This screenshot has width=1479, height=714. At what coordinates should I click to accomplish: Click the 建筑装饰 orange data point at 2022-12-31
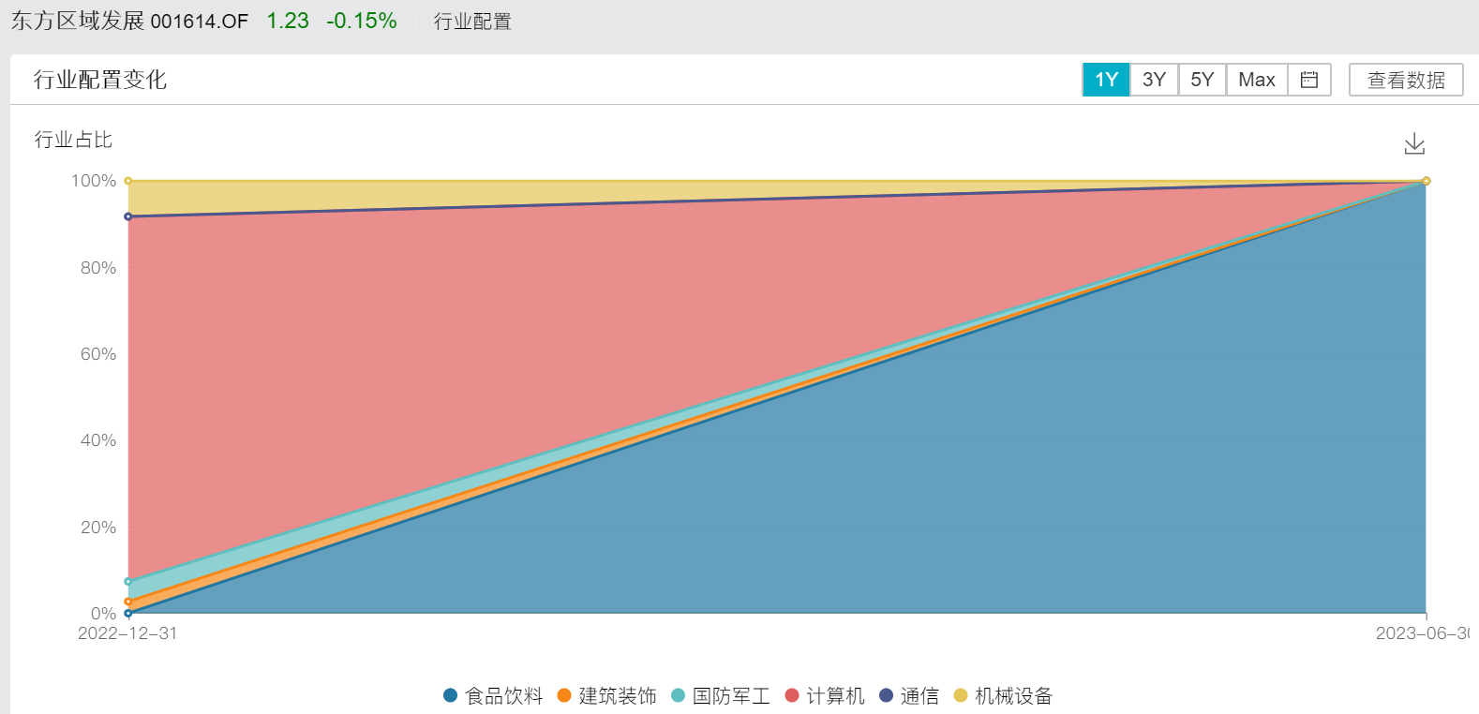(x=128, y=602)
